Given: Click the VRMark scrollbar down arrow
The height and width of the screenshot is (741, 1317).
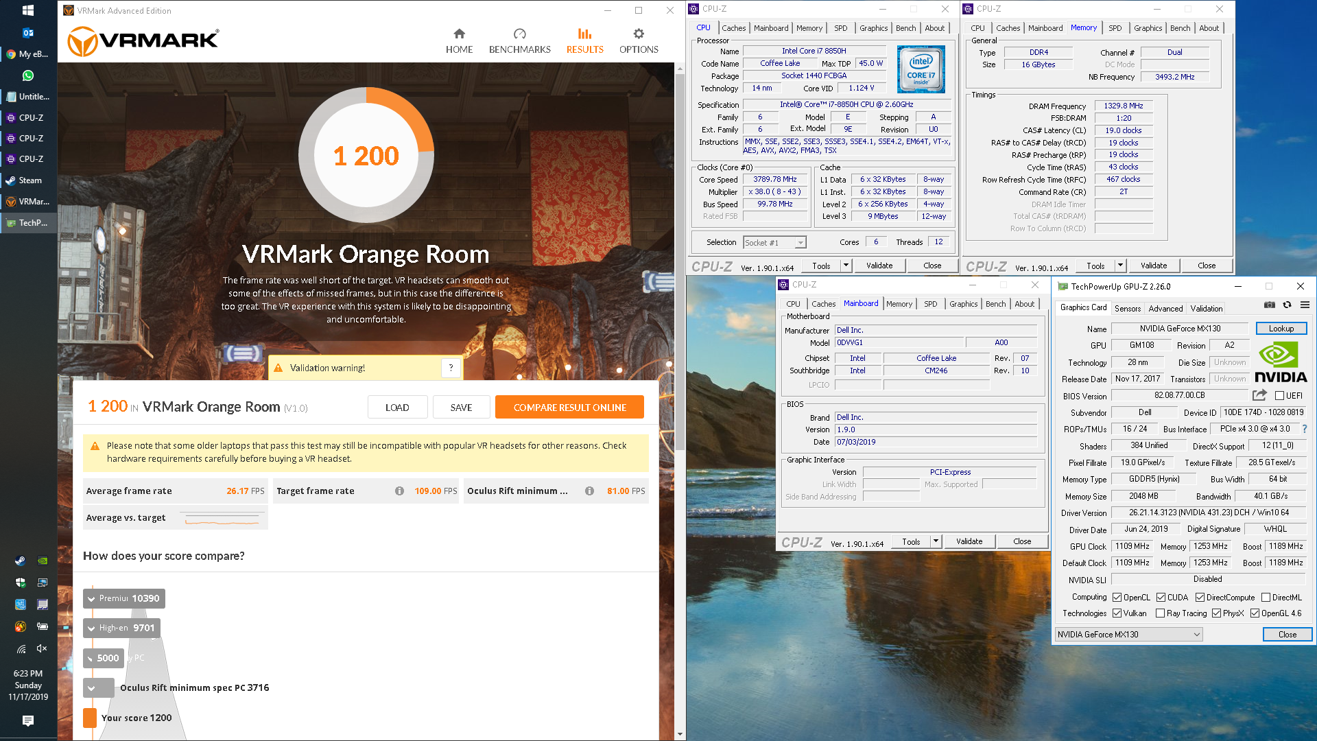Looking at the screenshot, I should coord(680,734).
